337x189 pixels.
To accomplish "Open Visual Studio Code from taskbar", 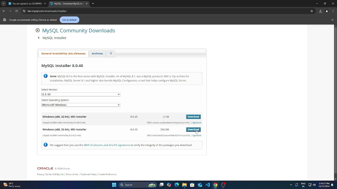I will (x=208, y=185).
